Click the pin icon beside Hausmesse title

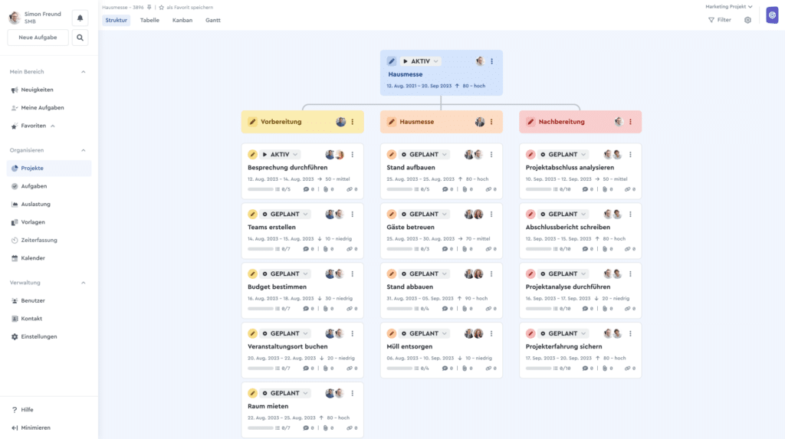point(149,7)
